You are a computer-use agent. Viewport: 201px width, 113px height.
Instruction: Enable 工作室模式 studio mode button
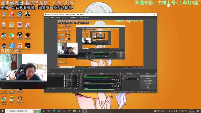click(x=148, y=83)
